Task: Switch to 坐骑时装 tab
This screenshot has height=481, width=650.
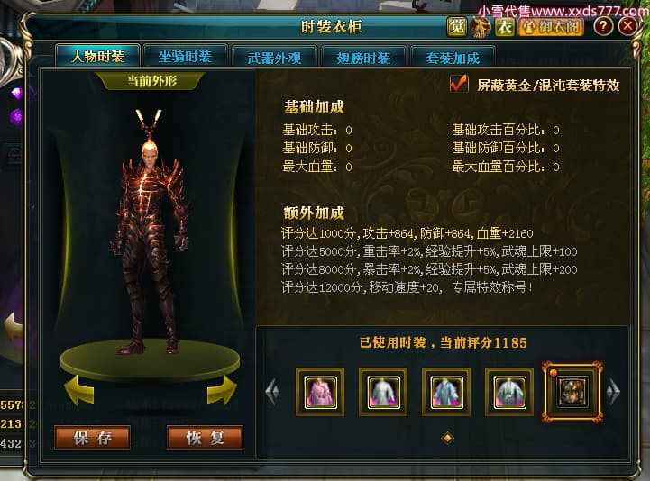Action: pyautogui.click(x=186, y=56)
